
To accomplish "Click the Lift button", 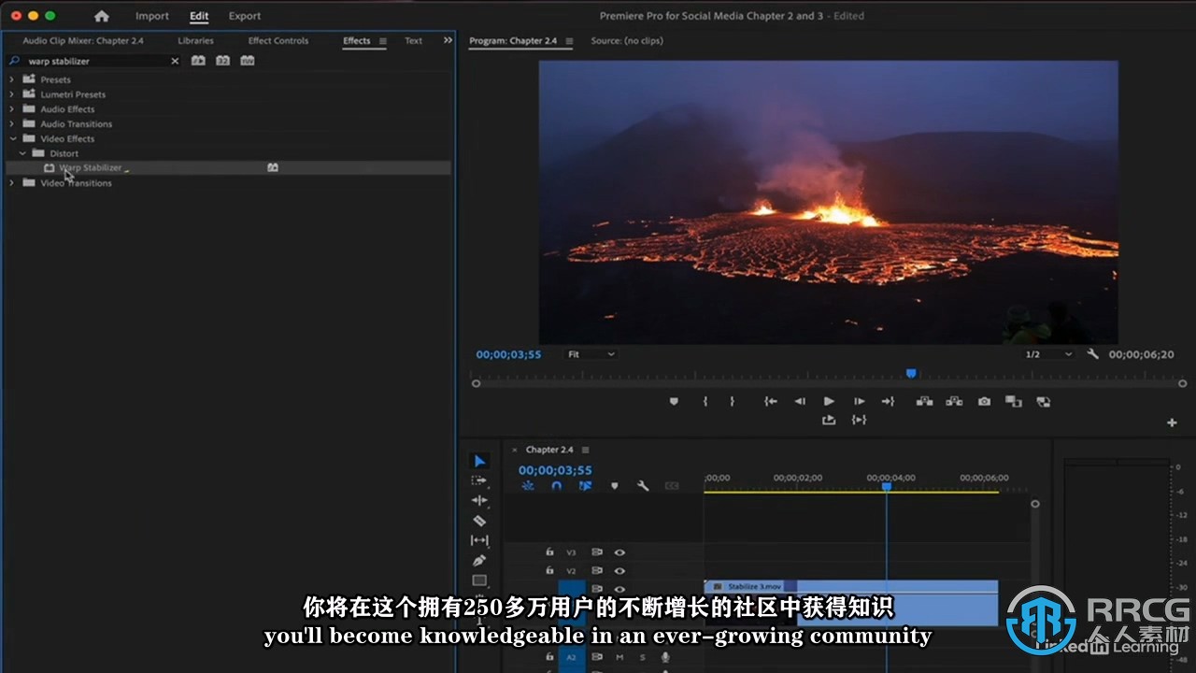I will coord(924,401).
